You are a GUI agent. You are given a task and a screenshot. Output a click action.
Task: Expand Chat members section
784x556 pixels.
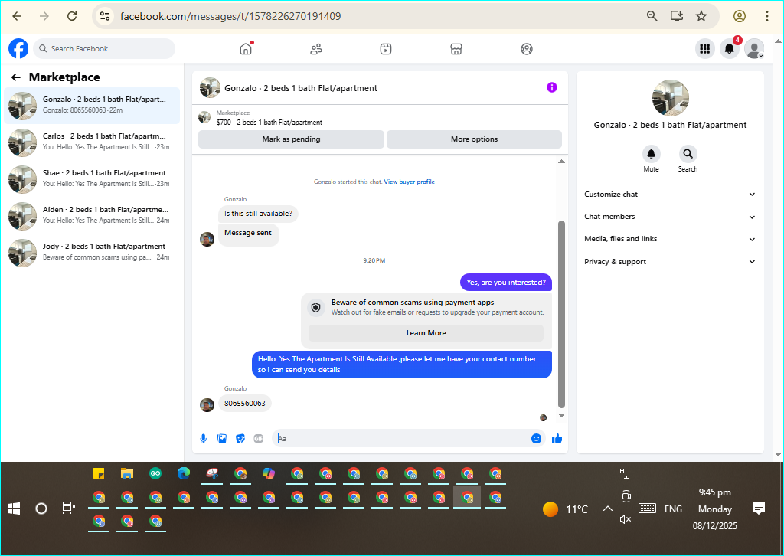pyautogui.click(x=669, y=217)
